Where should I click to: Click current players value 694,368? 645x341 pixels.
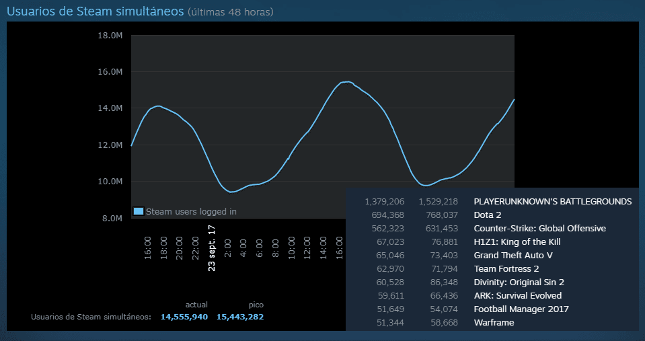click(388, 215)
